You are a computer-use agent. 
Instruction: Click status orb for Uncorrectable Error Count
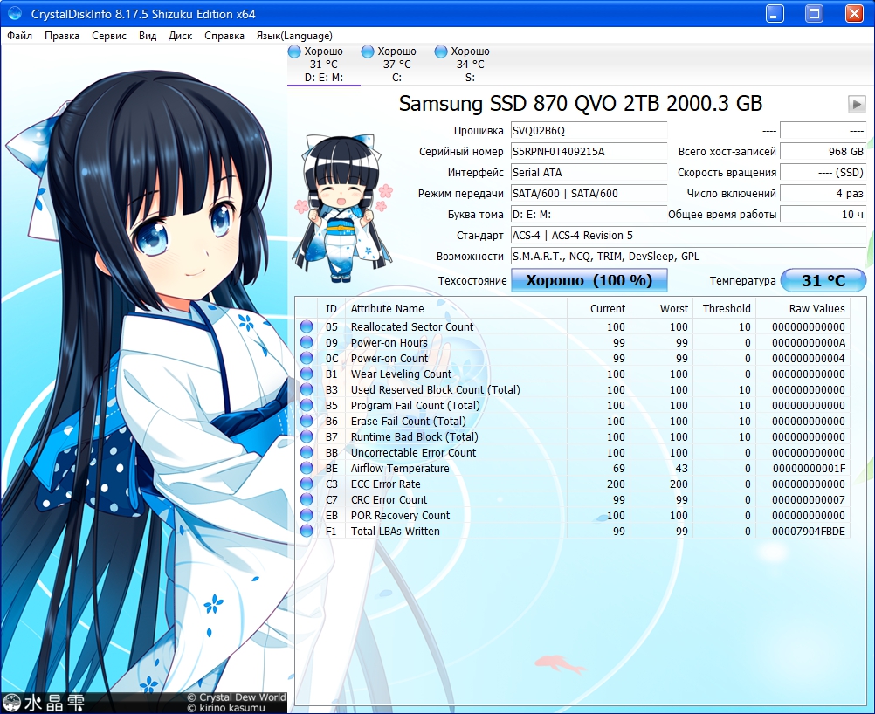(307, 452)
